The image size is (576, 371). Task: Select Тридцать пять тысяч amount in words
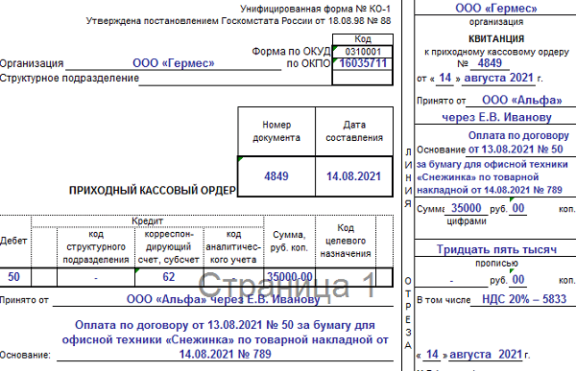coord(496,249)
